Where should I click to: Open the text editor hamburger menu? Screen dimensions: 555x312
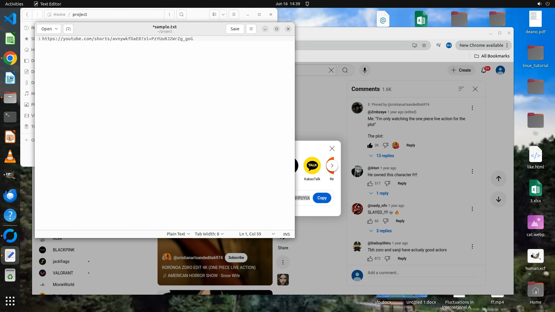[x=251, y=29]
